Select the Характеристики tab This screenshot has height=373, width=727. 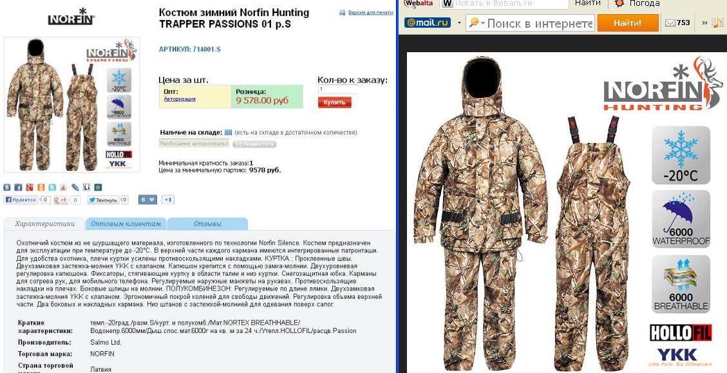point(44,224)
